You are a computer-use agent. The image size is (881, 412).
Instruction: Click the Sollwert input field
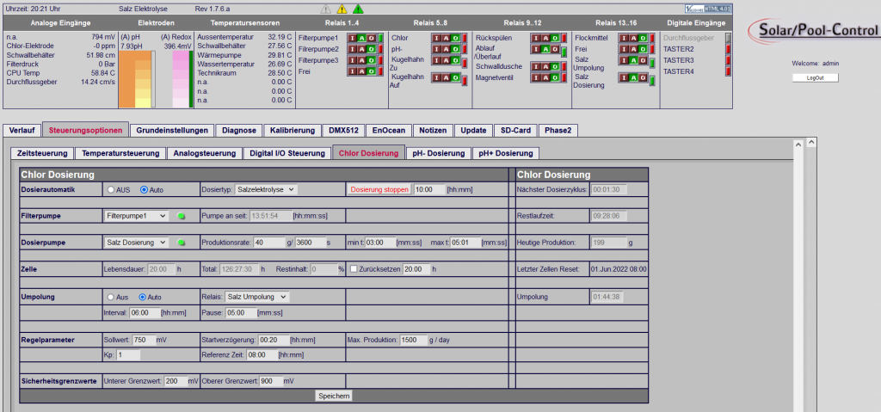144,340
